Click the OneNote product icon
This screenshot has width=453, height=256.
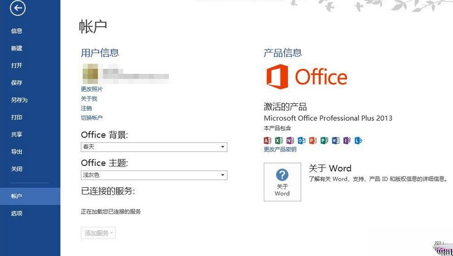290,141
